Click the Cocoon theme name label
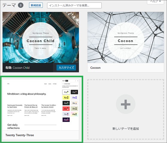Screen dimensions: 167x143 (x=95, y=68)
